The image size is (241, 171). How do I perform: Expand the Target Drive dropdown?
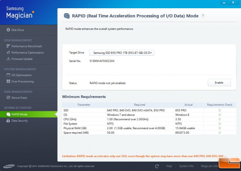[x=121, y=53]
